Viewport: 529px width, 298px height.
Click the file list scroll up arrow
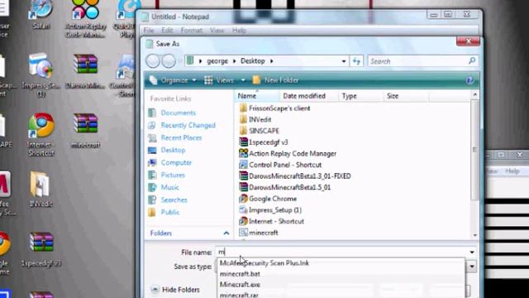pyautogui.click(x=474, y=94)
